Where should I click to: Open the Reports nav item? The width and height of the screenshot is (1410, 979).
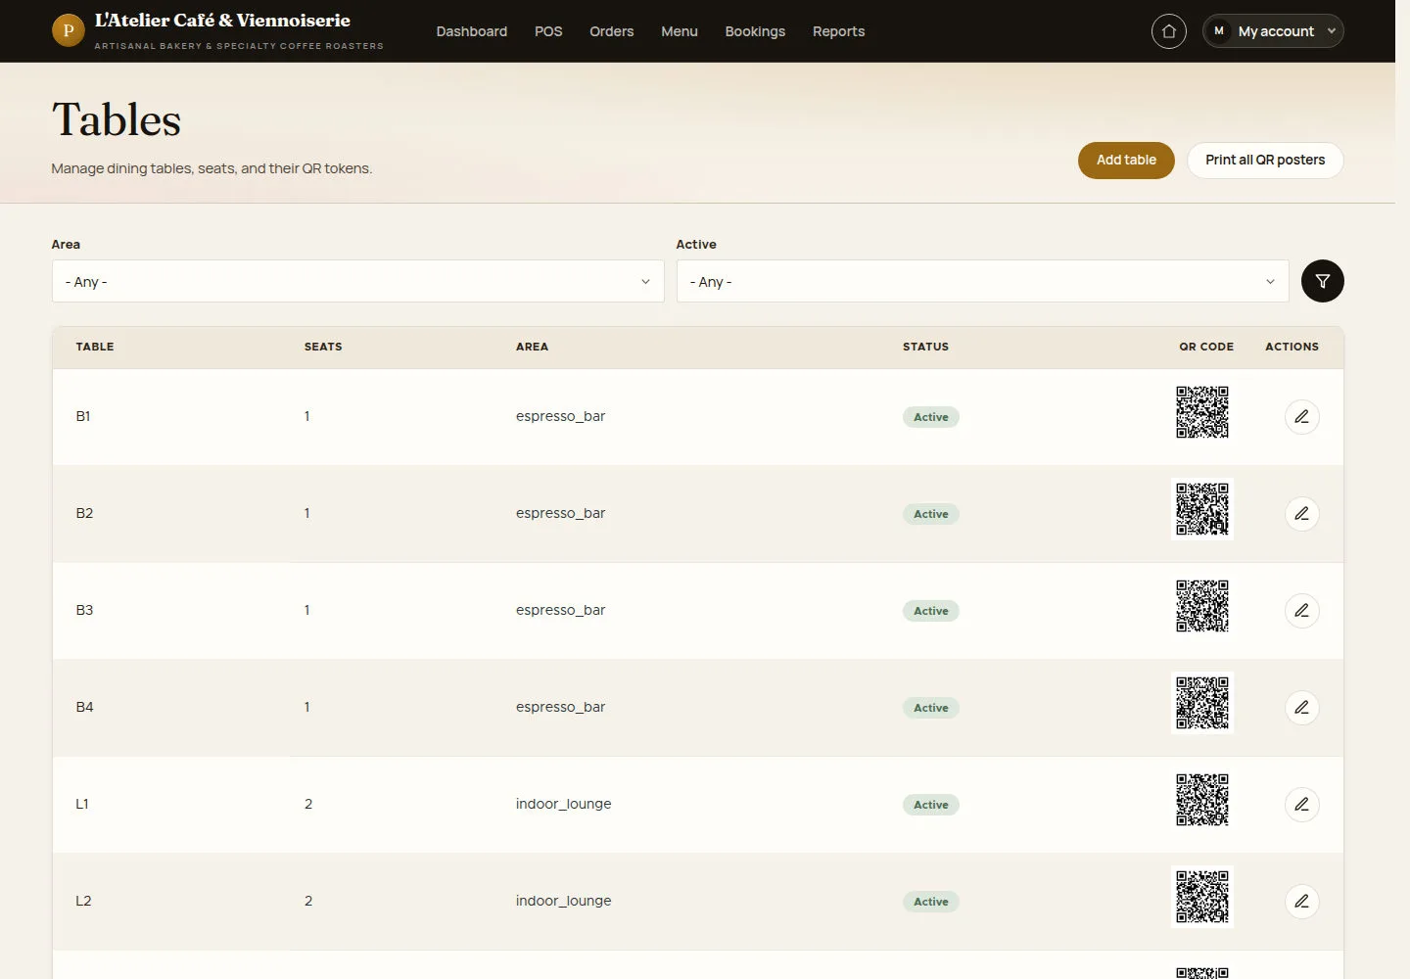[839, 31]
